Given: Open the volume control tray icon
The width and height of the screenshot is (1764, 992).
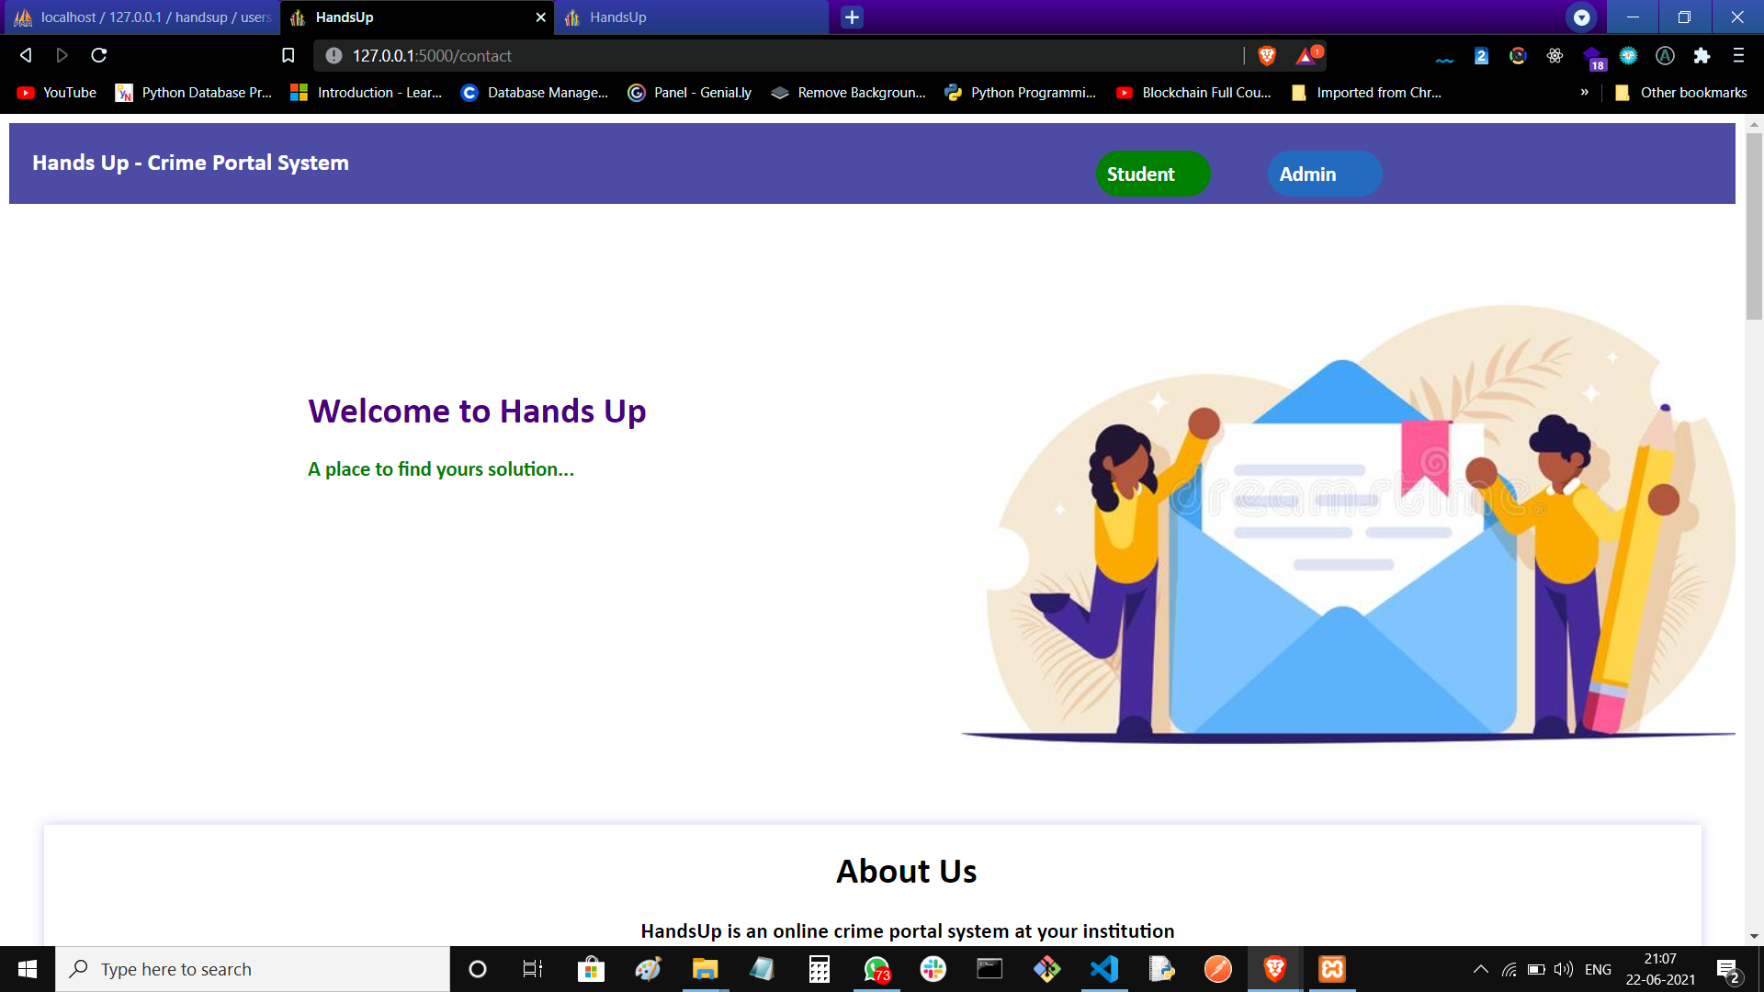Looking at the screenshot, I should 1563,969.
